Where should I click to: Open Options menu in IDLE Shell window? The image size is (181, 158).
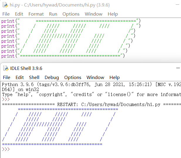(73, 78)
